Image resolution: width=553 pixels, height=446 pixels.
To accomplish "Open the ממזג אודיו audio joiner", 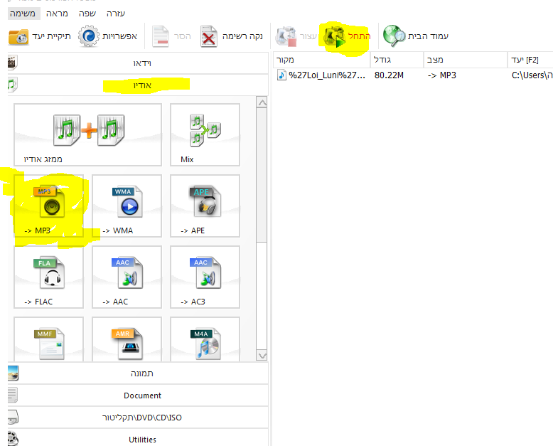I will click(x=88, y=134).
